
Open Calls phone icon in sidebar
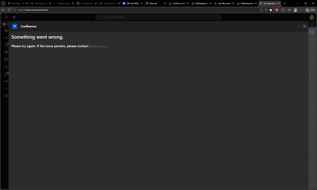pos(6,67)
